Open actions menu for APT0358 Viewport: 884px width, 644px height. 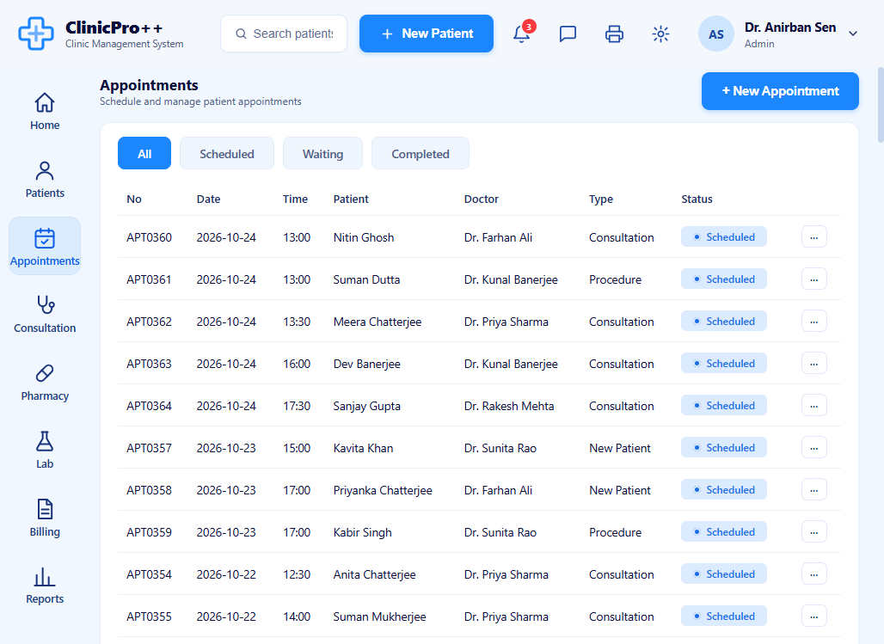[x=814, y=490]
